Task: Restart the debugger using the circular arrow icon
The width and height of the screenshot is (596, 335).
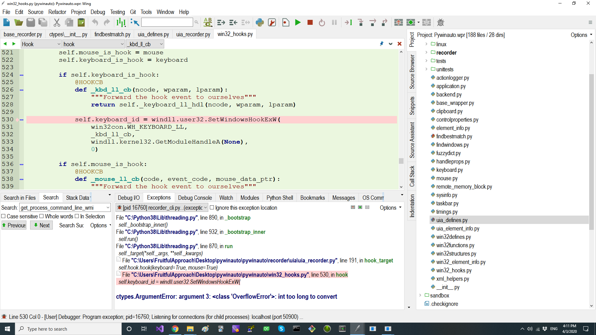Action: (322, 22)
